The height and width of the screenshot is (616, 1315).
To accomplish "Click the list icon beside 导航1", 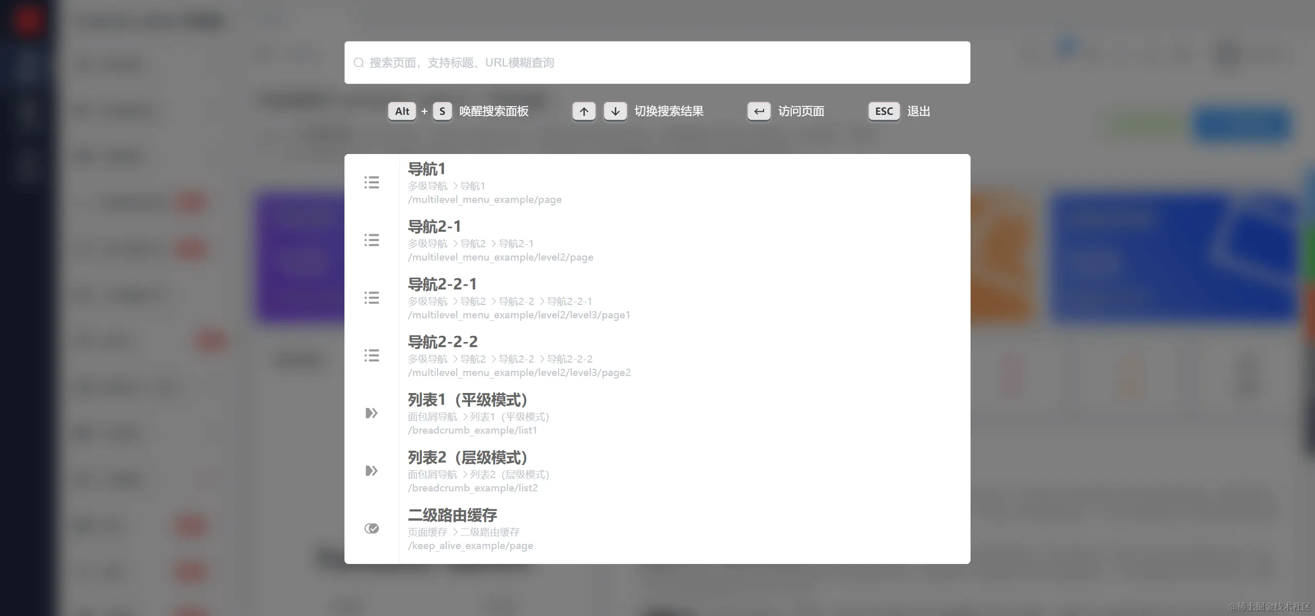I will (372, 182).
